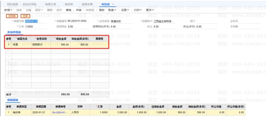The height and width of the screenshot is (118, 266).
Task: Click the 单据日期 field showing 2020-01-31
Action: pyautogui.click(x=36, y=21)
